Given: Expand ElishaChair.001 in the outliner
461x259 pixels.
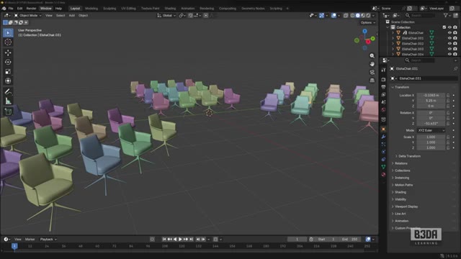Looking at the screenshot, I should [393, 38].
